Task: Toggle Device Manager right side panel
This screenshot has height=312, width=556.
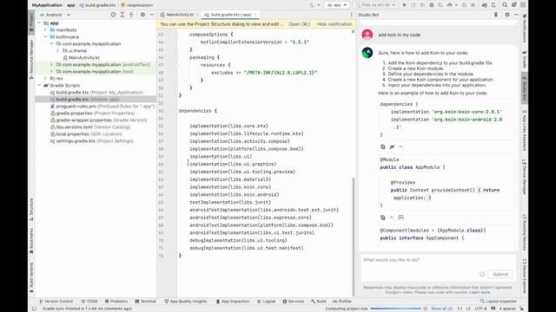Action: tap(525, 177)
